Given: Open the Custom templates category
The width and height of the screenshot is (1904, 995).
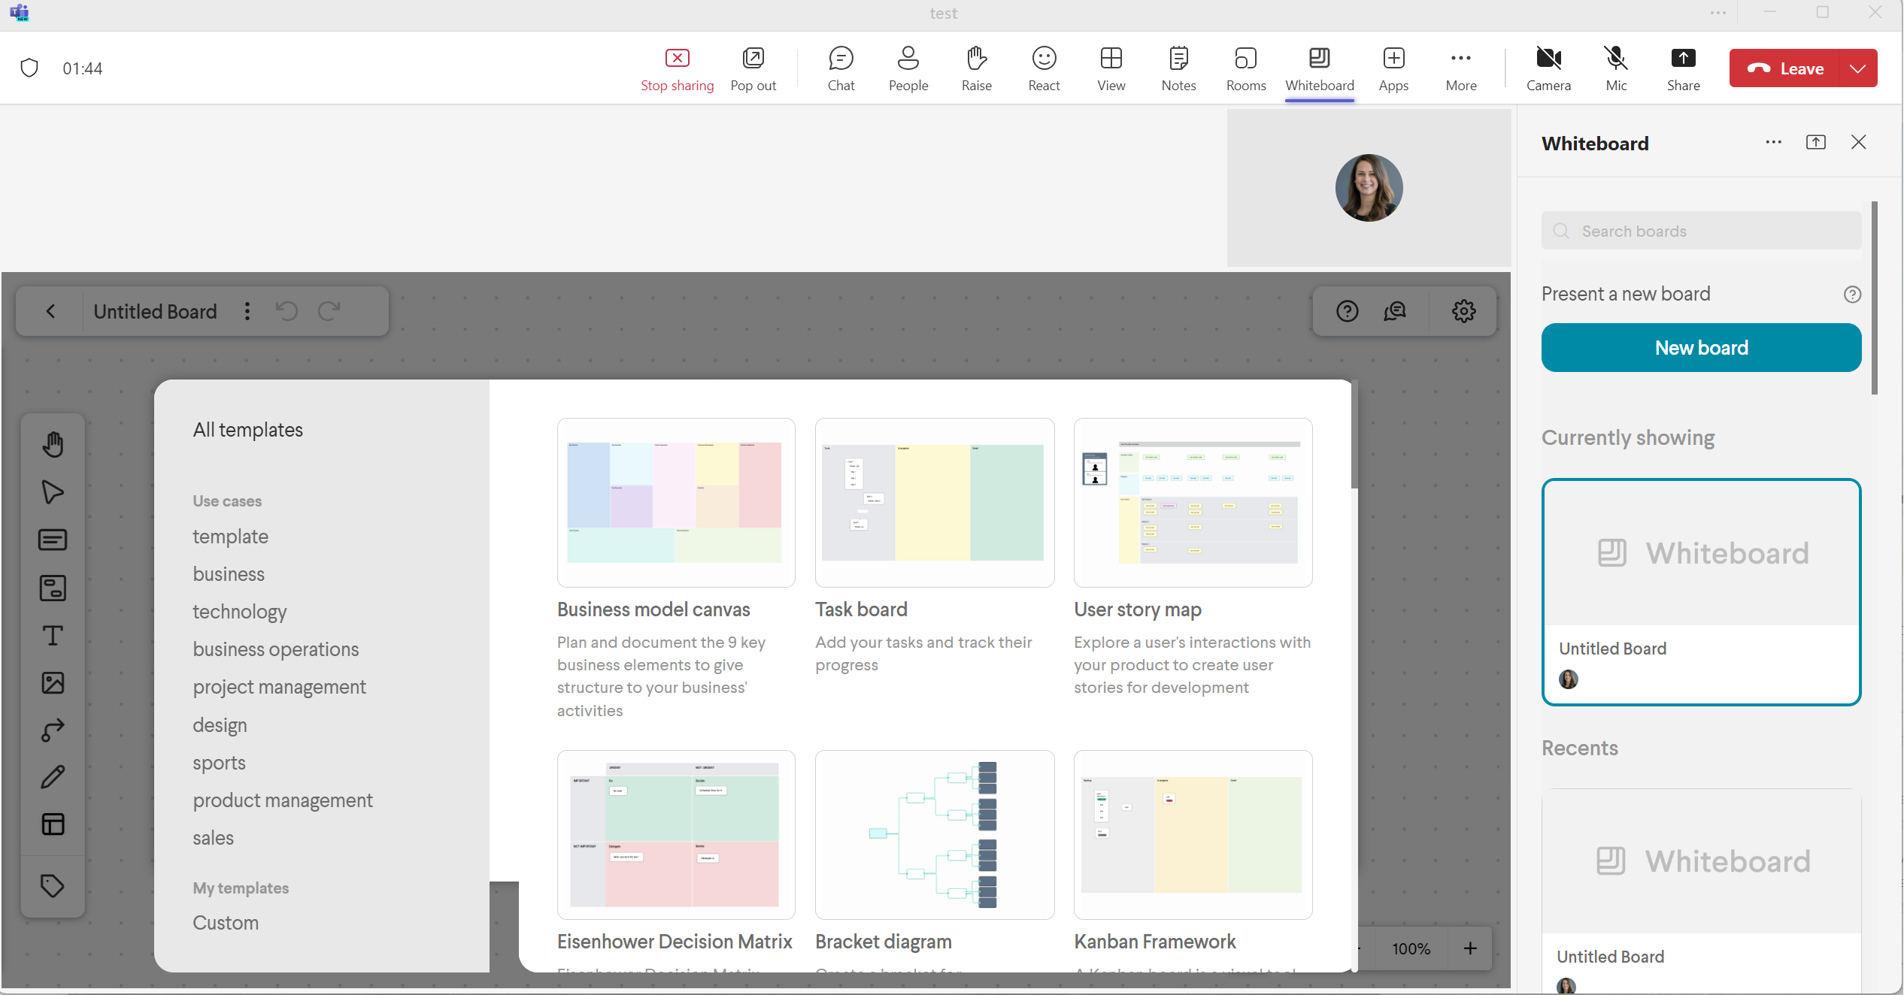Looking at the screenshot, I should click(x=226, y=923).
